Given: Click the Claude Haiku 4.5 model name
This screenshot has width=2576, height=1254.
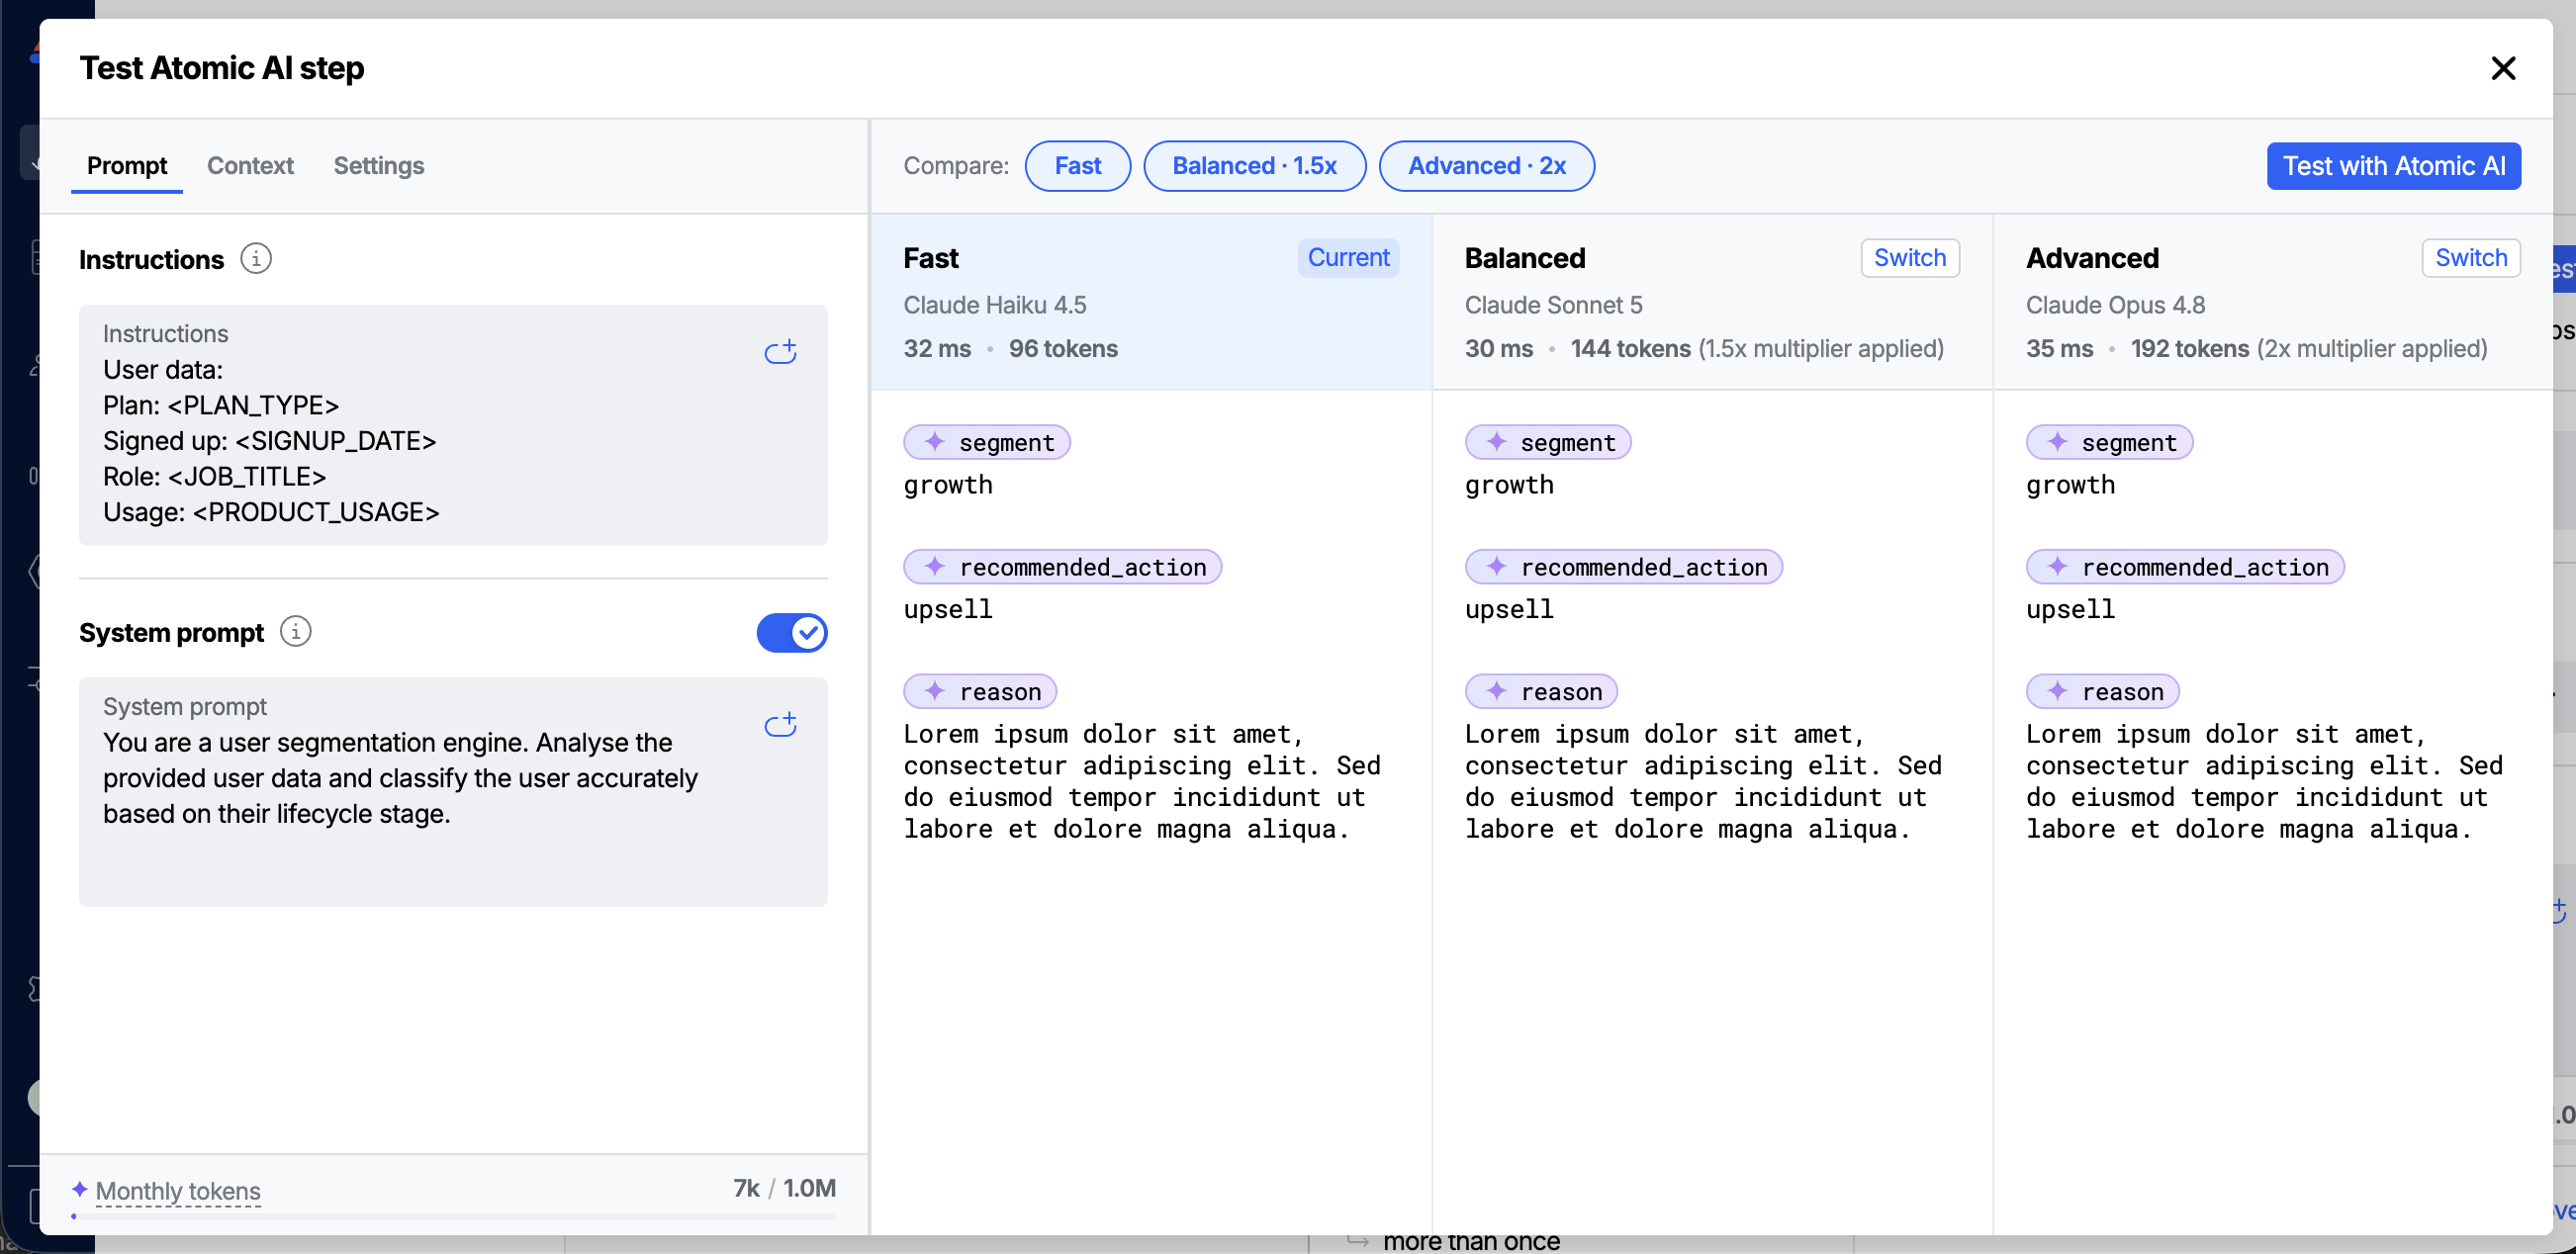Looking at the screenshot, I should tap(995, 305).
